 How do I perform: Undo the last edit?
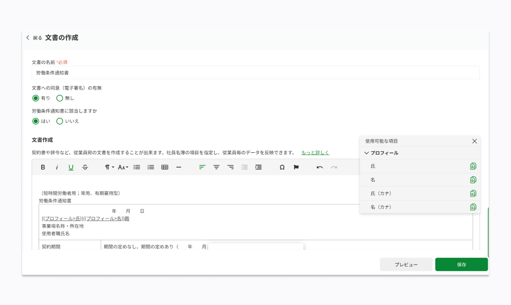(319, 167)
